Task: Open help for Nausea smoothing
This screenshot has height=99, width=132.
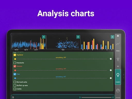Action: (x=111, y=70)
